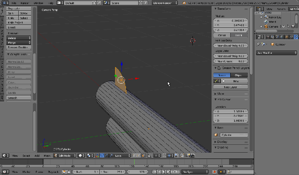Click the scene browse icon beside Scene field

pyautogui.click(x=106, y=3)
